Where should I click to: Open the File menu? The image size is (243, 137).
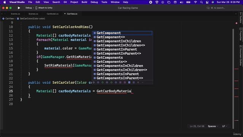click(30, 2)
